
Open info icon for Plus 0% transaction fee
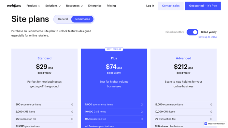(x=142, y=119)
